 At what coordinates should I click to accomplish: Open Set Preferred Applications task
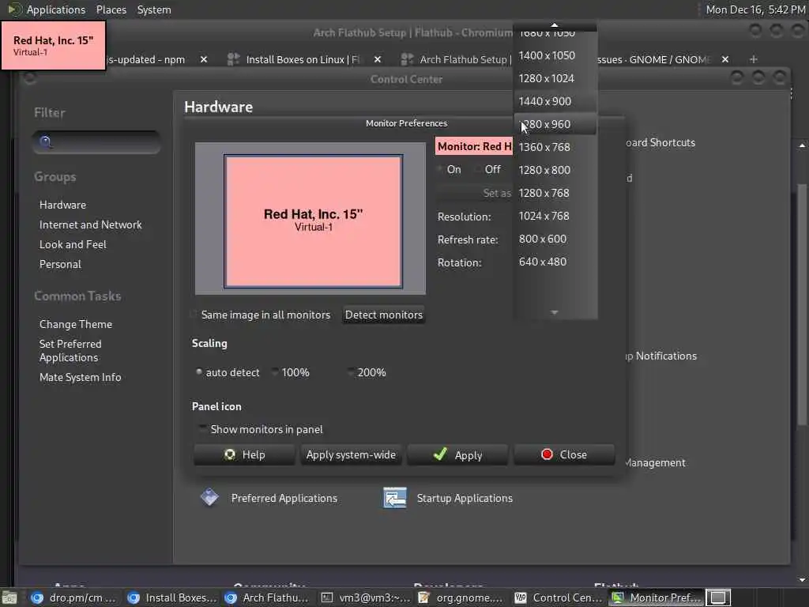click(x=70, y=350)
